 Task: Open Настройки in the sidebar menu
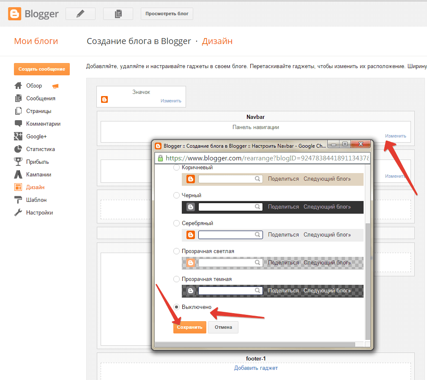coord(39,212)
